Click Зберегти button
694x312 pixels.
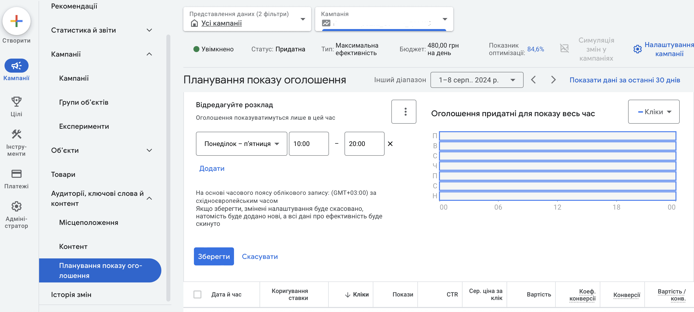214,257
